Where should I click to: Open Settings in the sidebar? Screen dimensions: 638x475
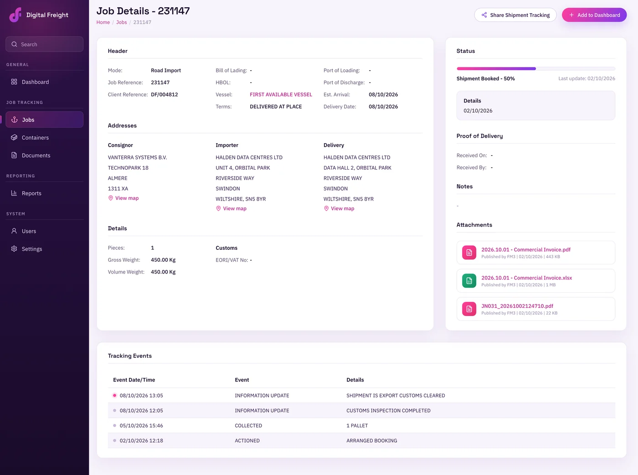click(45, 249)
